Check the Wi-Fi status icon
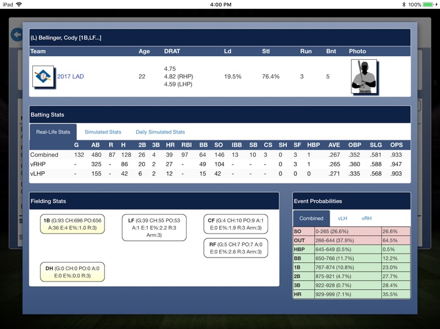Screen dimensions: 440x329 [19, 4]
